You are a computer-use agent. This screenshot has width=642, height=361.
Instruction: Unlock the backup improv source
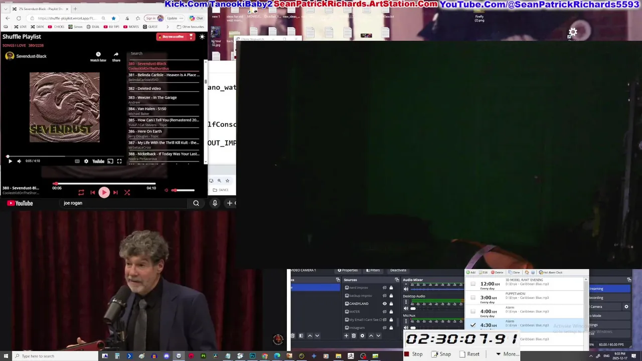pos(391,296)
